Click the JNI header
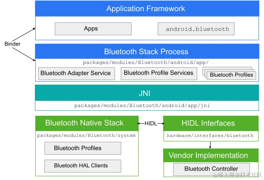This screenshot has height=180, width=264. (x=147, y=92)
